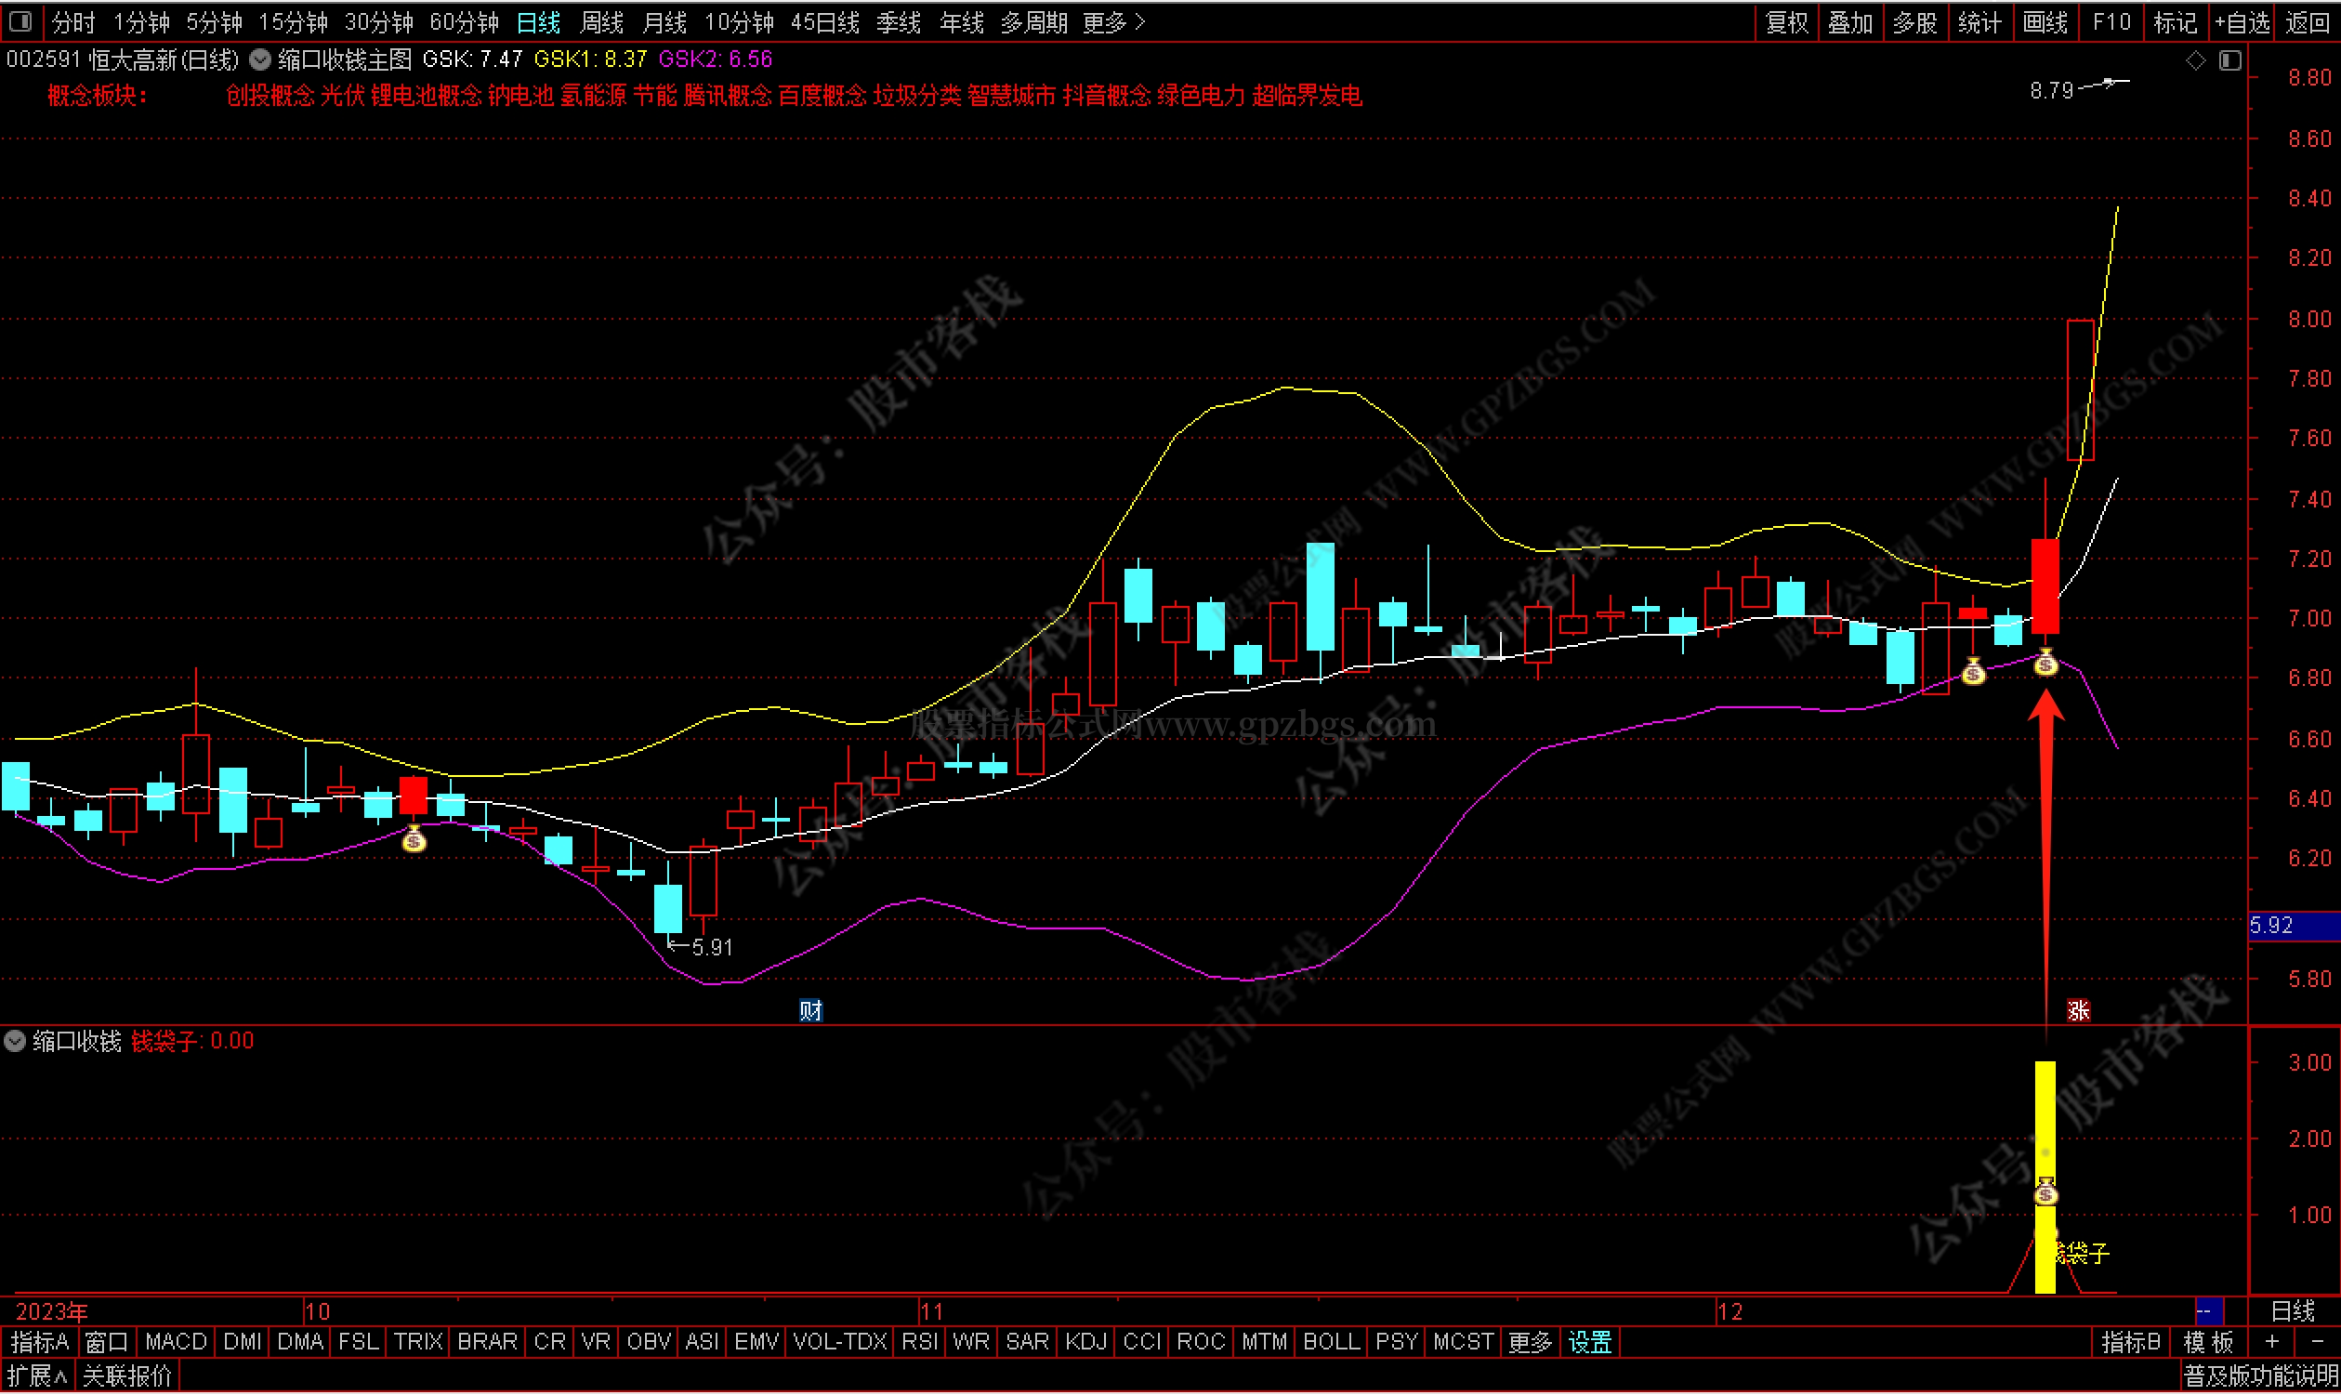Click the 模板 template button
This screenshot has width=2341, height=1395.
point(2207,1343)
